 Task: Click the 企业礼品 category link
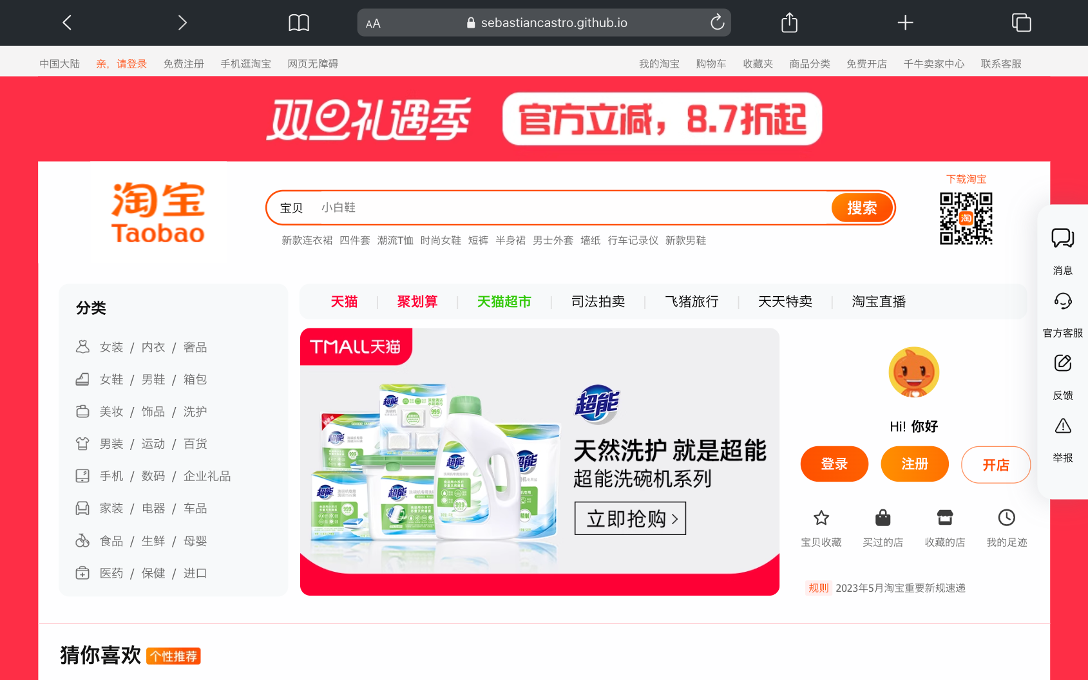(207, 476)
